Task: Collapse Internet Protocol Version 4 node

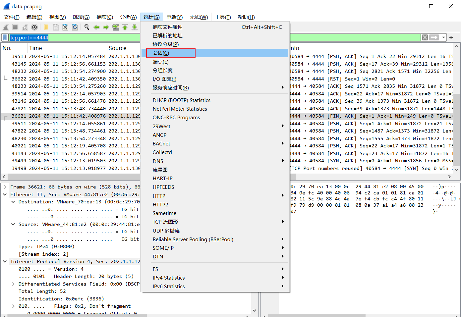Action: (x=5, y=261)
